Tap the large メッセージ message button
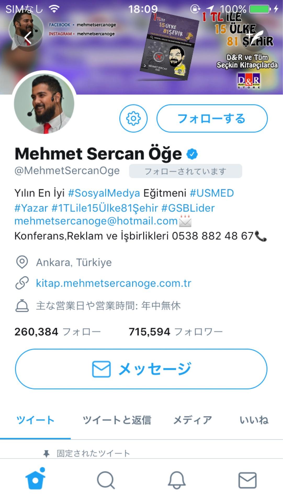The image size is (283, 502). click(141, 369)
